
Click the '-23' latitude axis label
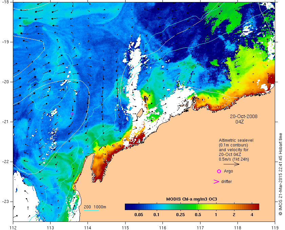point(5,201)
